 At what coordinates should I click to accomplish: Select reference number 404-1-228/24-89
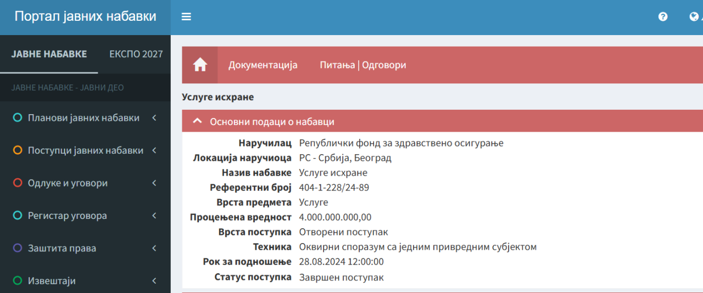pyautogui.click(x=334, y=188)
